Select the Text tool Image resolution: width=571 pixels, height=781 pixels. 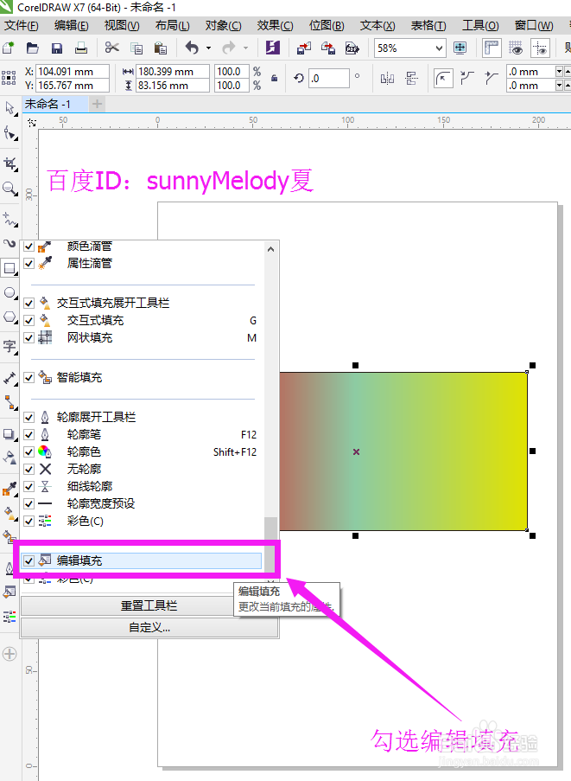pos(10,347)
